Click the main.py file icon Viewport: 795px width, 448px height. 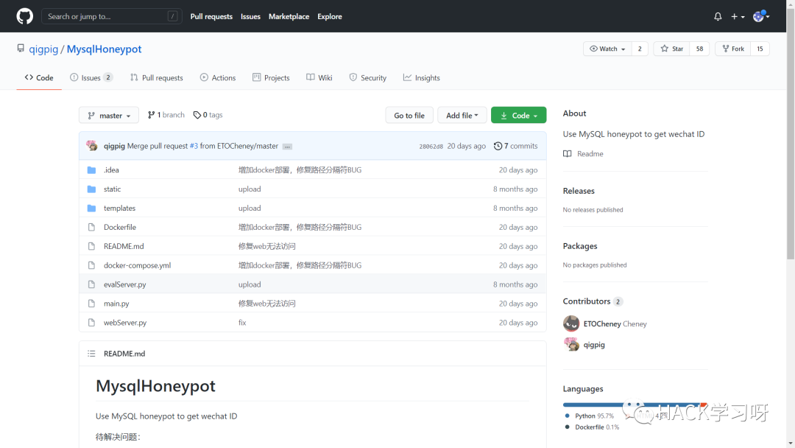tap(91, 304)
